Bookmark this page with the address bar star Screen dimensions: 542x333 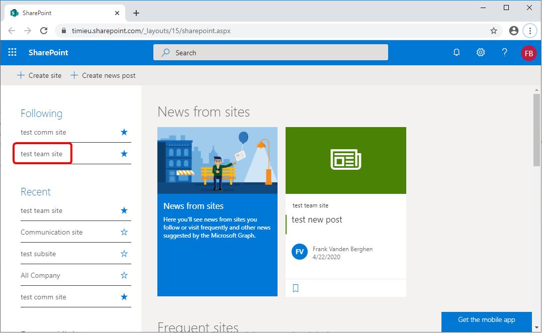(494, 31)
